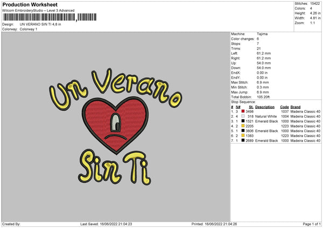Click the St. column header

pyautogui.click(x=251, y=107)
